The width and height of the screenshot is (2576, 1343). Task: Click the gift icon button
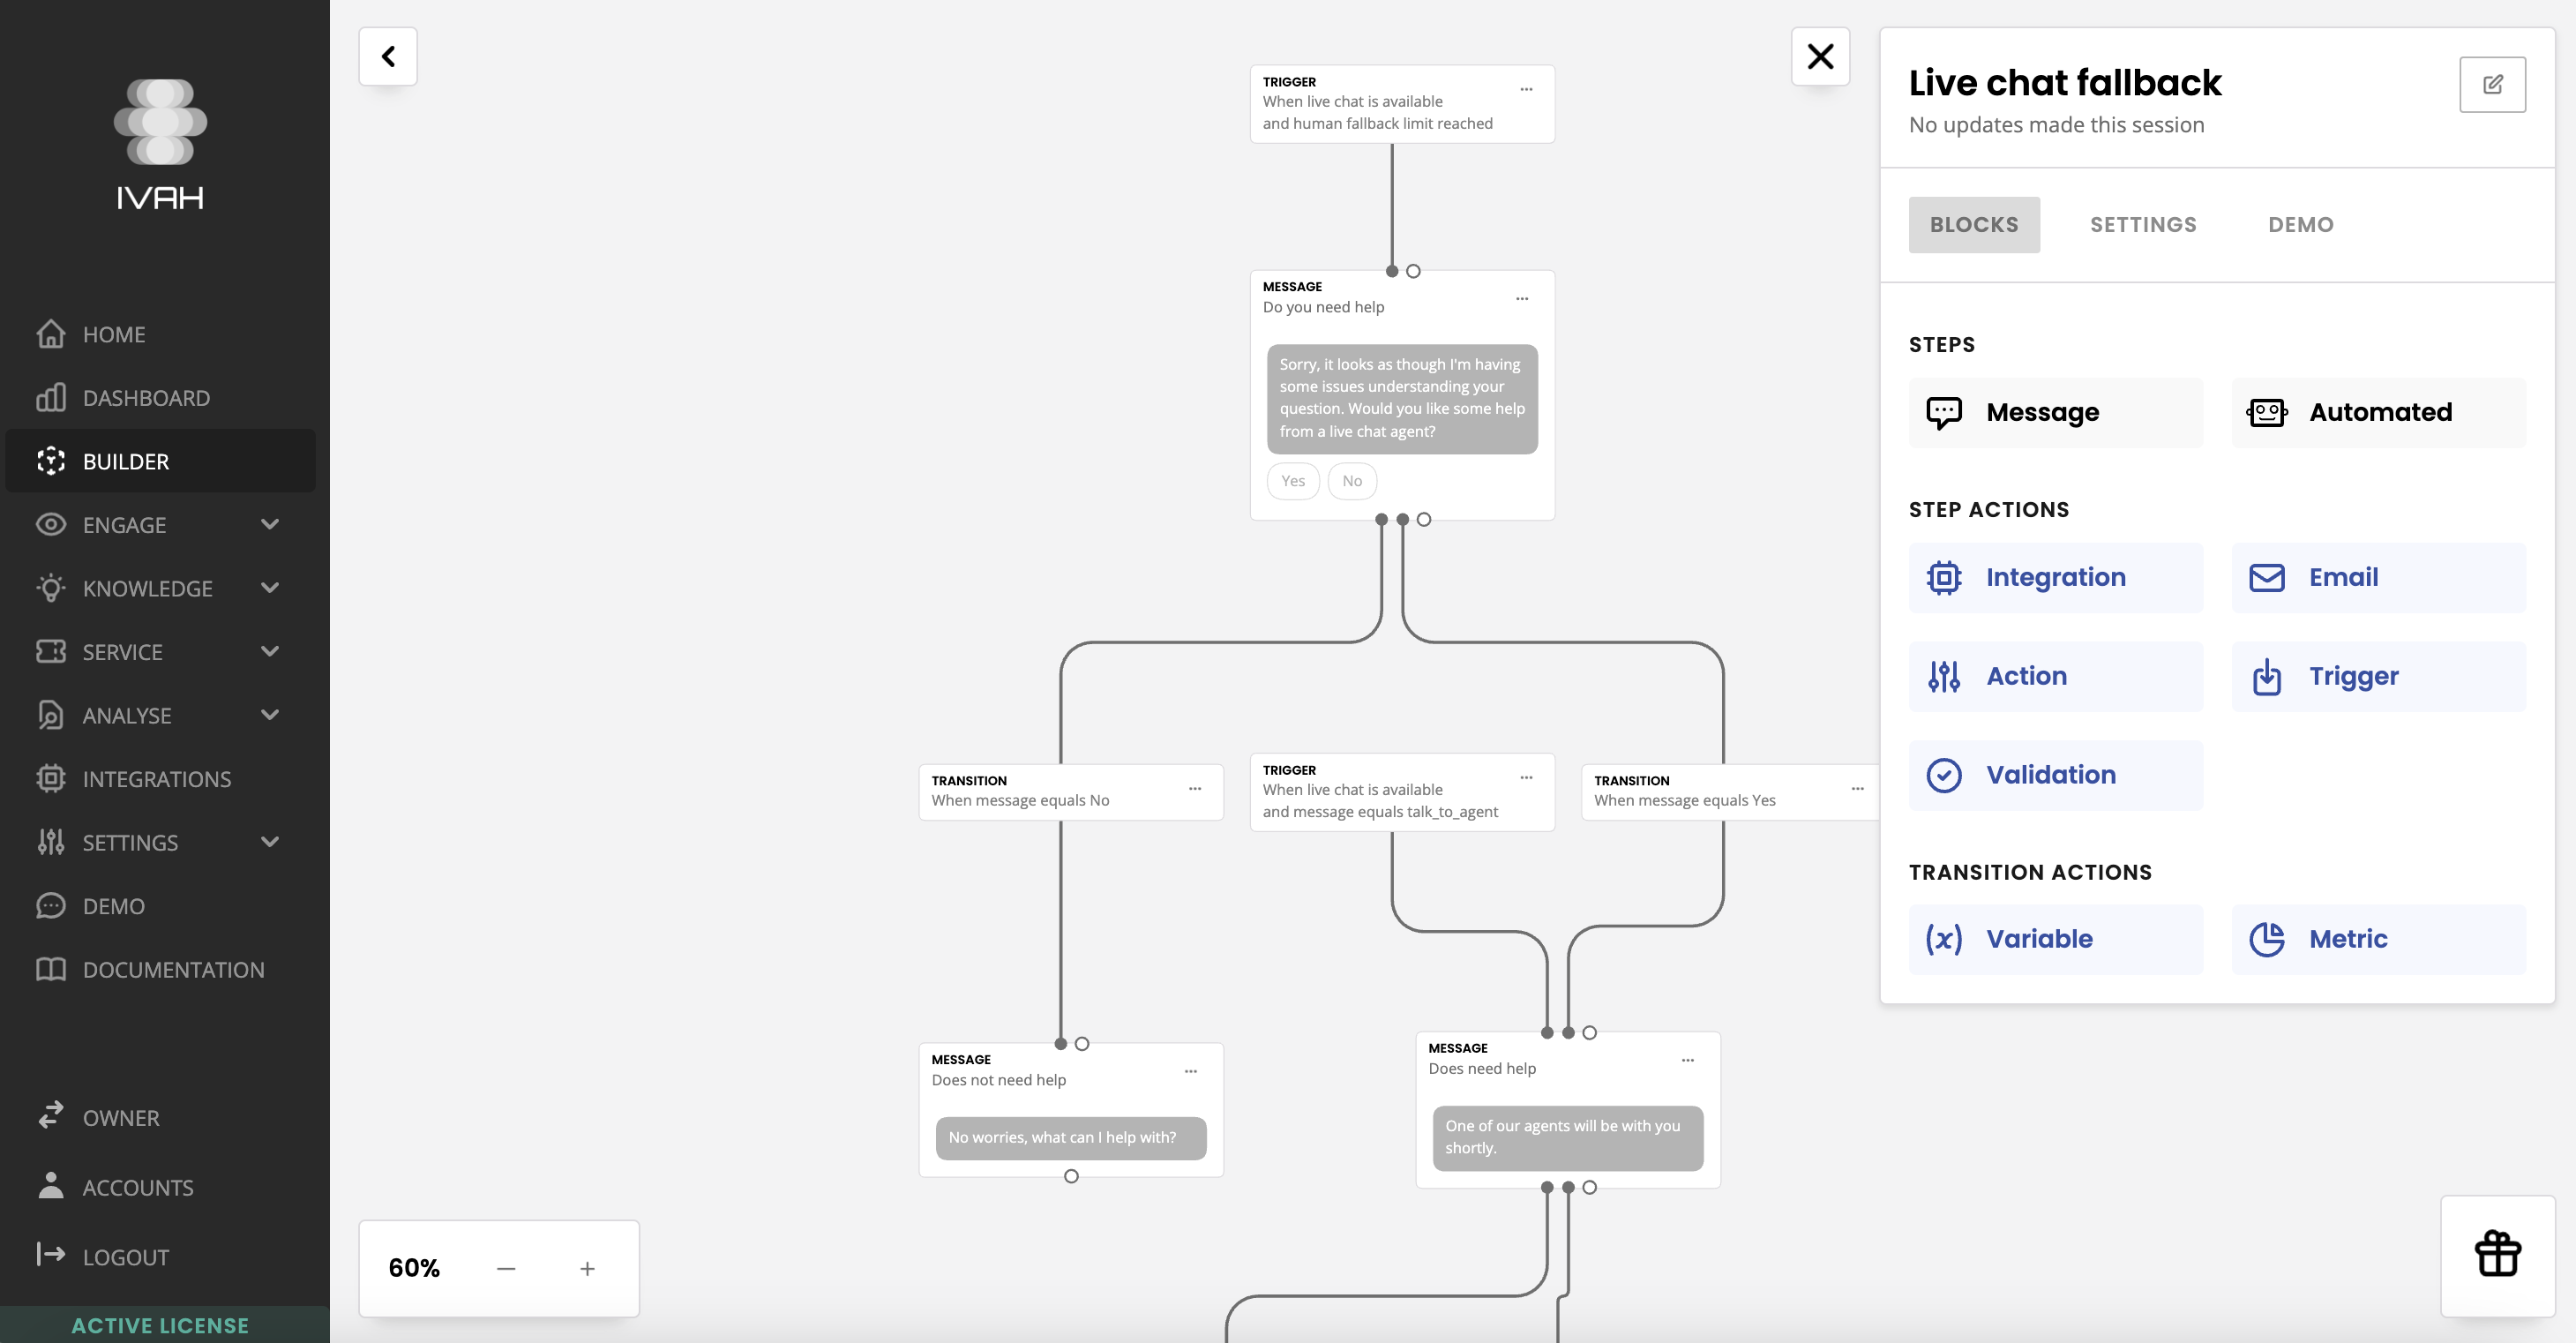[2497, 1254]
